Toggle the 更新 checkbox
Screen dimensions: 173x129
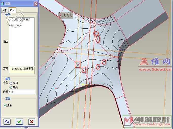coord(5,105)
